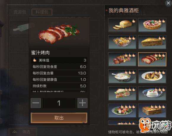Choose the soup bowl with spoon item
Viewport: 172px width, 136px height.
coord(122,76)
